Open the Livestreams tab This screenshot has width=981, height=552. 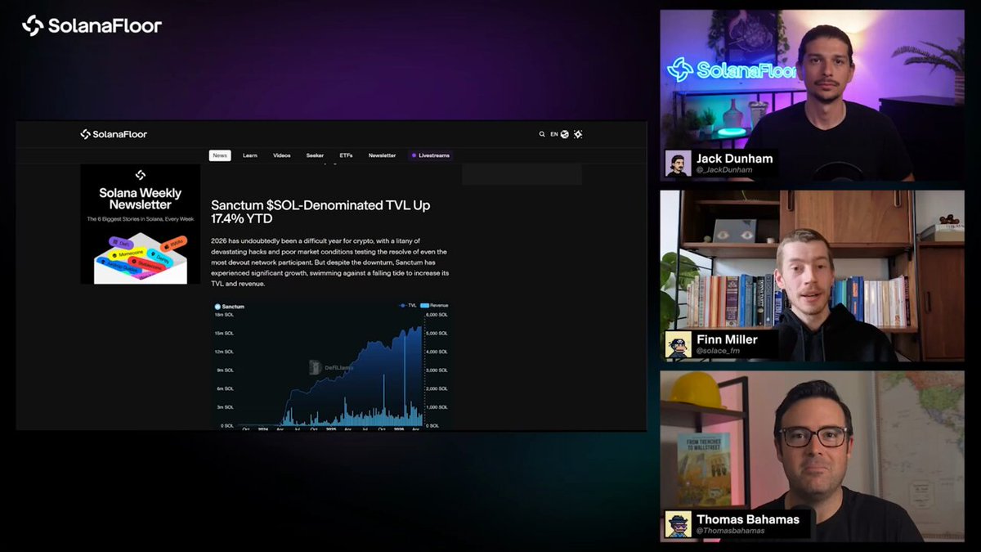[431, 155]
